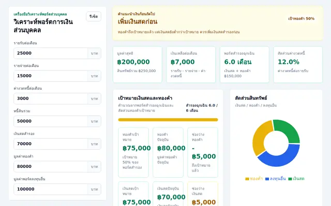
Task: Edit the รายรับต่อเดือน field showing 25000
Action: [x=51, y=53]
